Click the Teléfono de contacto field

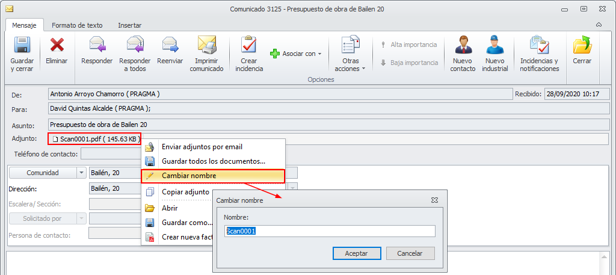tap(111, 153)
